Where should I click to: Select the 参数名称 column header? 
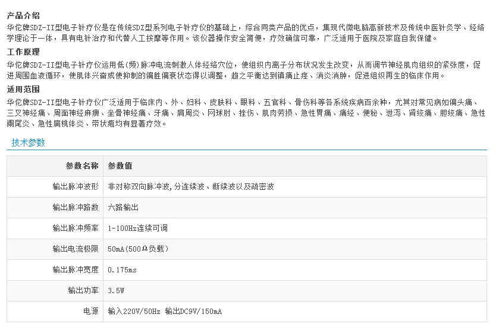coord(82,166)
